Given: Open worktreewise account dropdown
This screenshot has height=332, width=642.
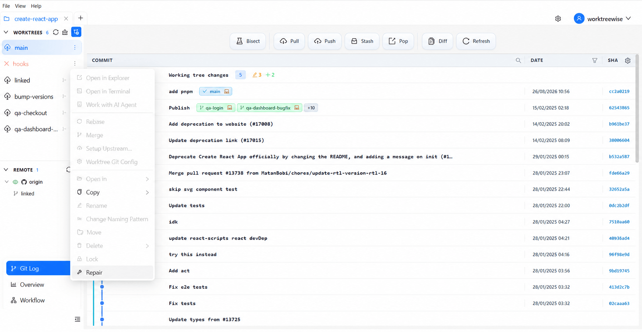Looking at the screenshot, I should click(609, 19).
